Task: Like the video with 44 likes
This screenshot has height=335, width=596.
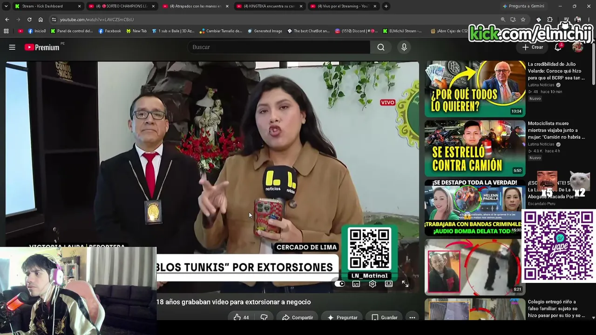Action: coord(241,317)
